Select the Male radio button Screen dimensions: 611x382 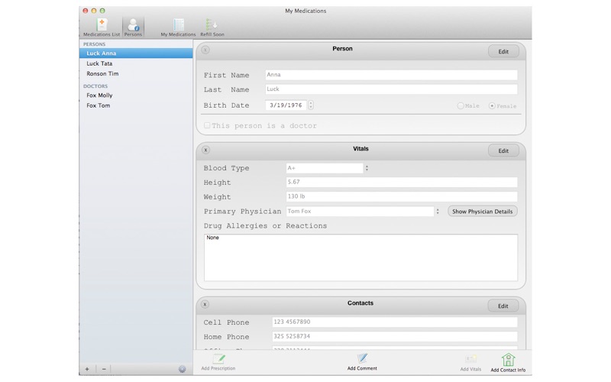(x=461, y=105)
